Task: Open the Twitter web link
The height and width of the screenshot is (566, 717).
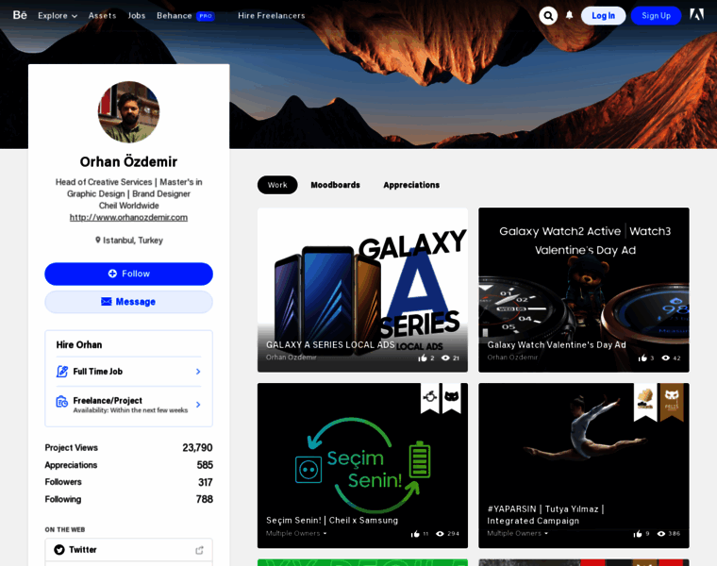Action: (x=128, y=550)
